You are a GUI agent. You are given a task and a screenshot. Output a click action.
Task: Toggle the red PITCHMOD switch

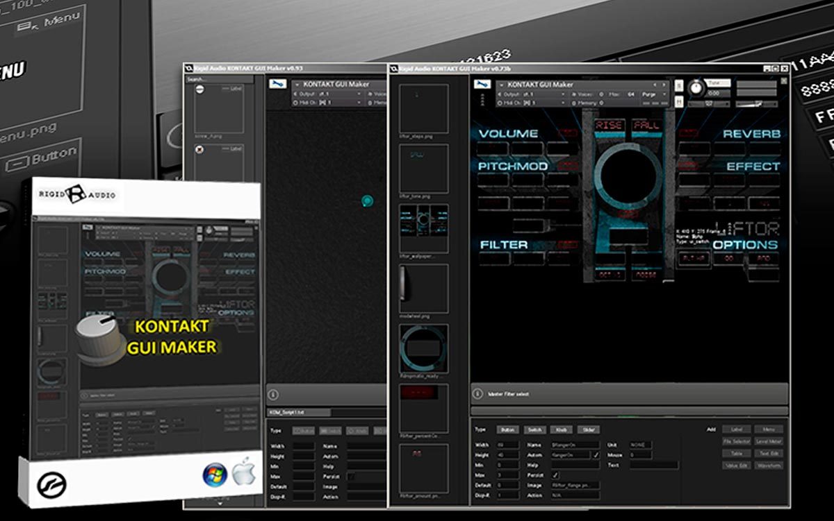(569, 166)
